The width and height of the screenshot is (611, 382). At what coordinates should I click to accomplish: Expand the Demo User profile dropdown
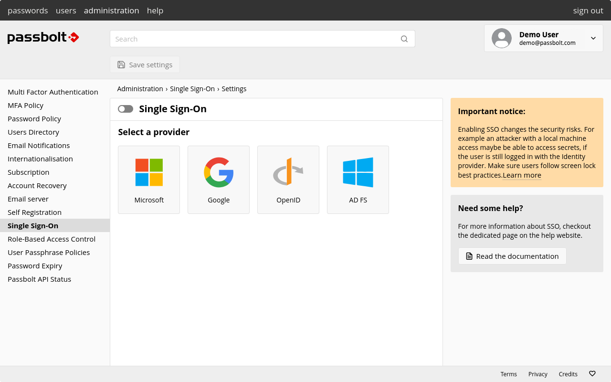593,38
